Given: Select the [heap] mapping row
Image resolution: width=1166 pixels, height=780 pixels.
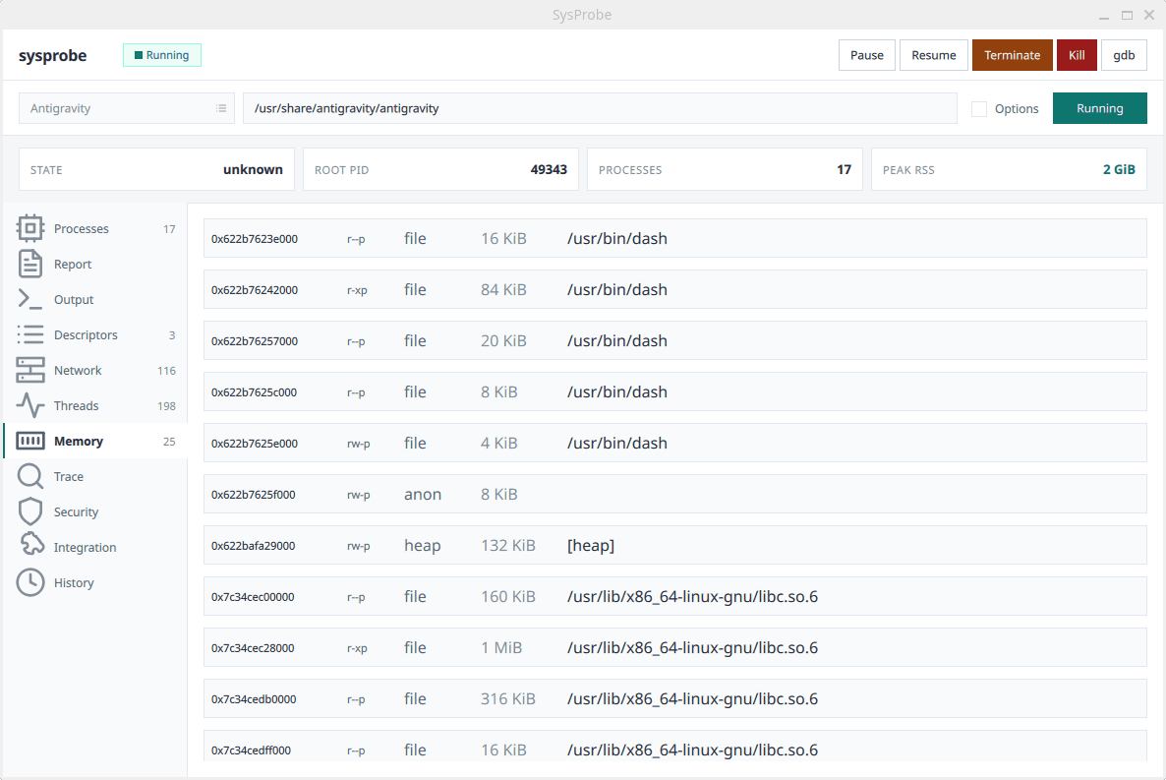Looking at the screenshot, I should tap(675, 546).
